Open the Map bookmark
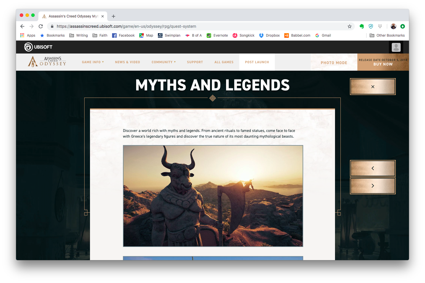Image resolution: width=425 pixels, height=283 pixels. point(146,35)
